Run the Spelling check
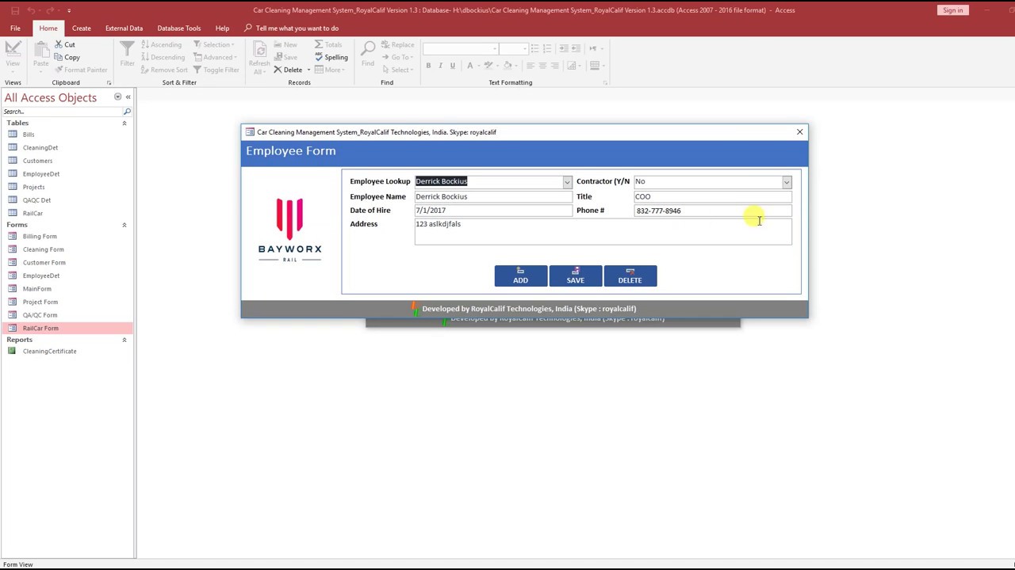 point(331,57)
